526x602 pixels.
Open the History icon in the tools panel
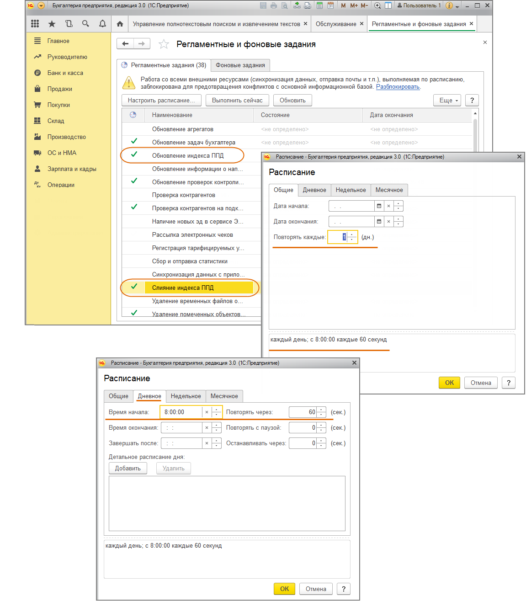click(69, 24)
